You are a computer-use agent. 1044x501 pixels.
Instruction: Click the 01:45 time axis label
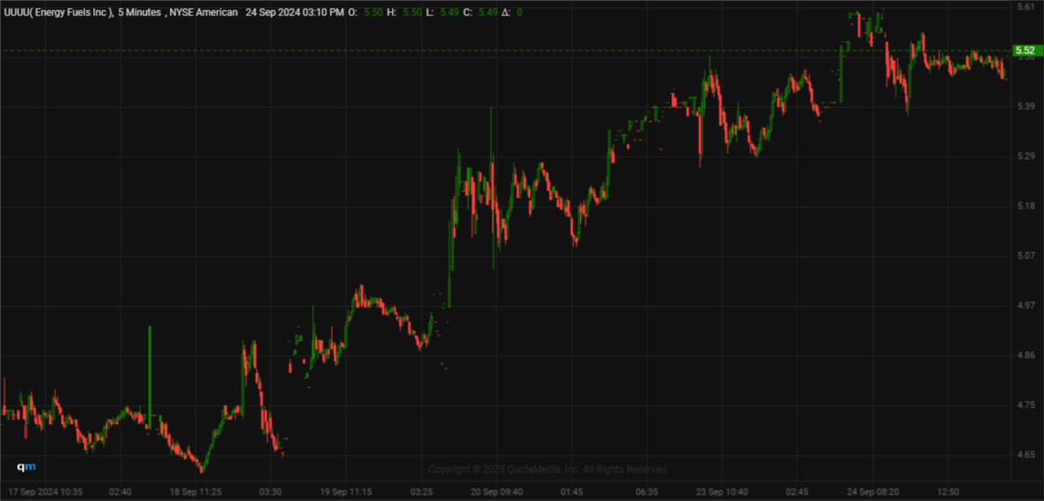[x=571, y=492]
